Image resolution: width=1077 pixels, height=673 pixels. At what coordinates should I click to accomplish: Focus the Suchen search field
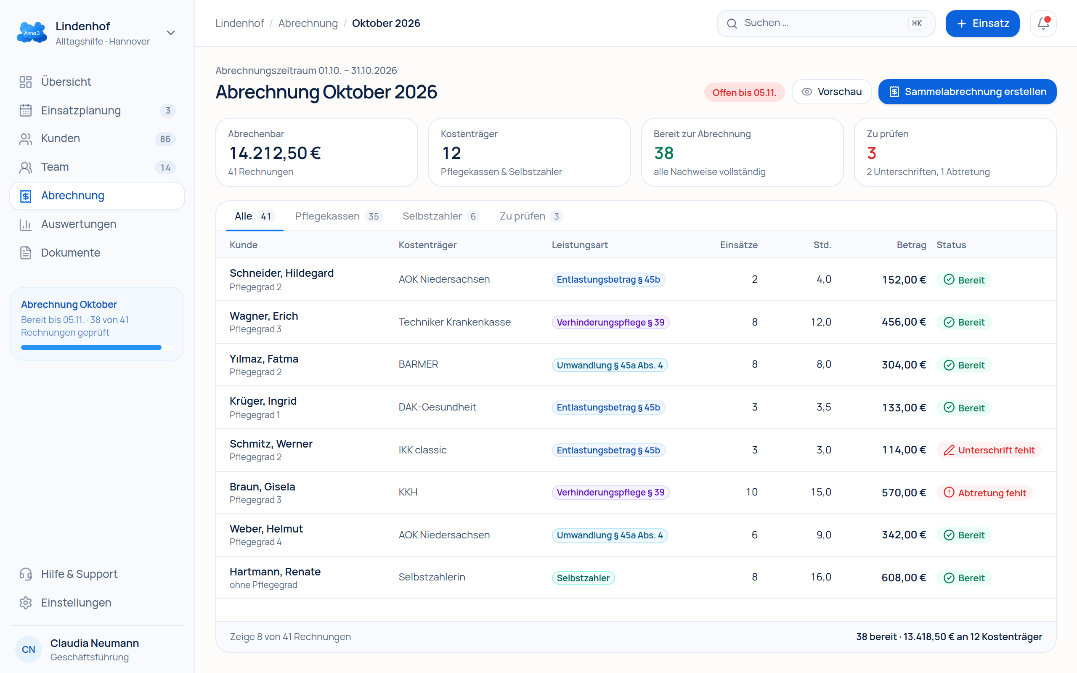[825, 23]
